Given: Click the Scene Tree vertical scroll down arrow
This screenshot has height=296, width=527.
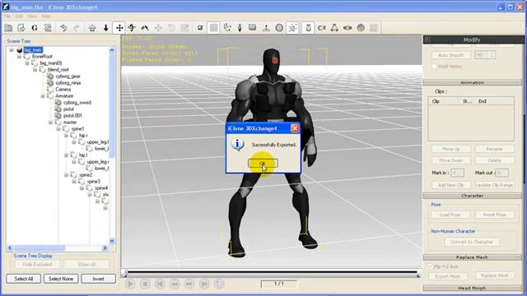Looking at the screenshot, I should 112,241.
